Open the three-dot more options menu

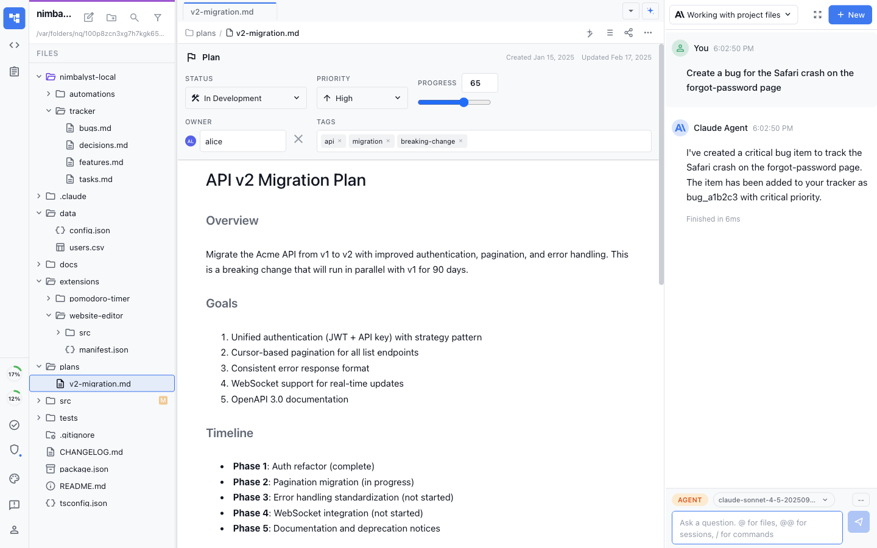point(648,33)
